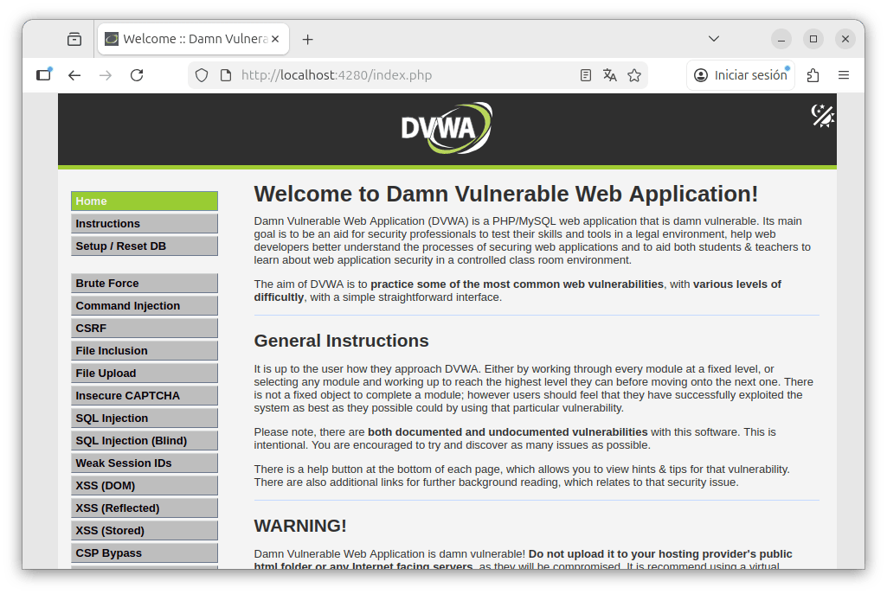887x594 pixels.
Task: Click the DVWA logo in the header
Action: click(447, 128)
